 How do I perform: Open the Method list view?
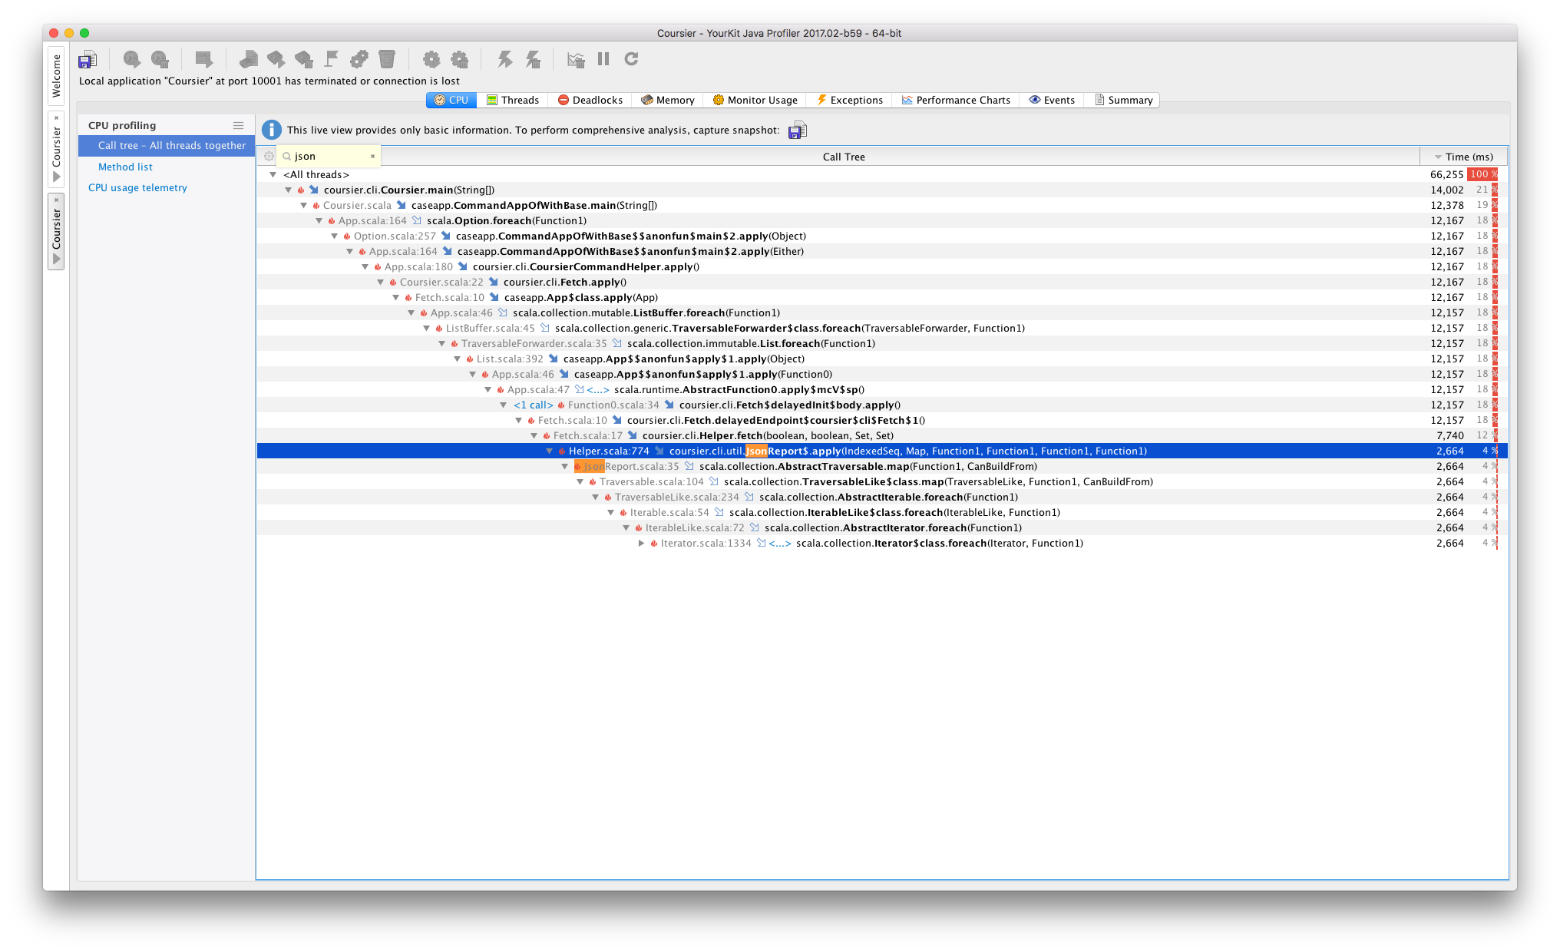pos(125,167)
